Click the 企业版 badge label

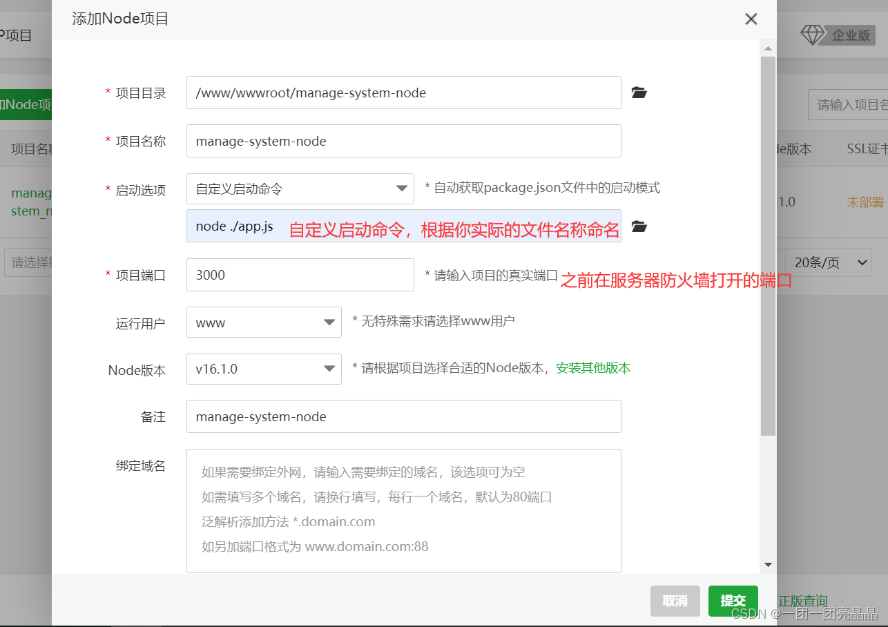(851, 35)
